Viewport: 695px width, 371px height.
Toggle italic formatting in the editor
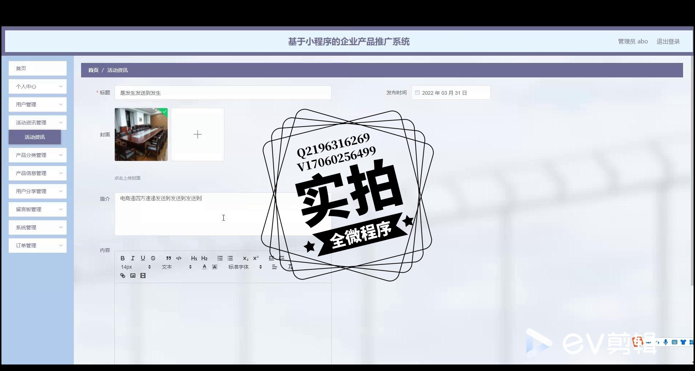(x=133, y=258)
